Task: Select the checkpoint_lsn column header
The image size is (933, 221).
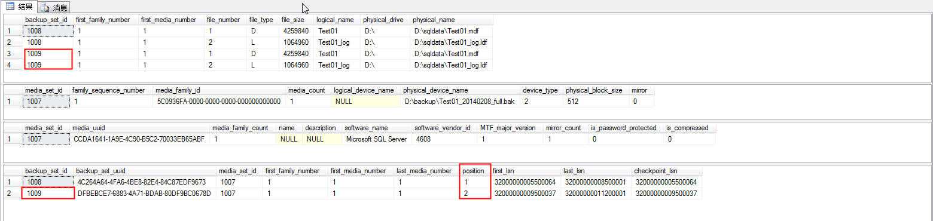Action: pos(667,171)
